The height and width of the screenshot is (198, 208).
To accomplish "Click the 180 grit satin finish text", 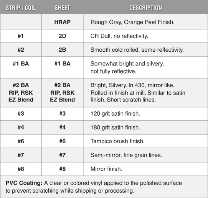I will [x=115, y=128].
